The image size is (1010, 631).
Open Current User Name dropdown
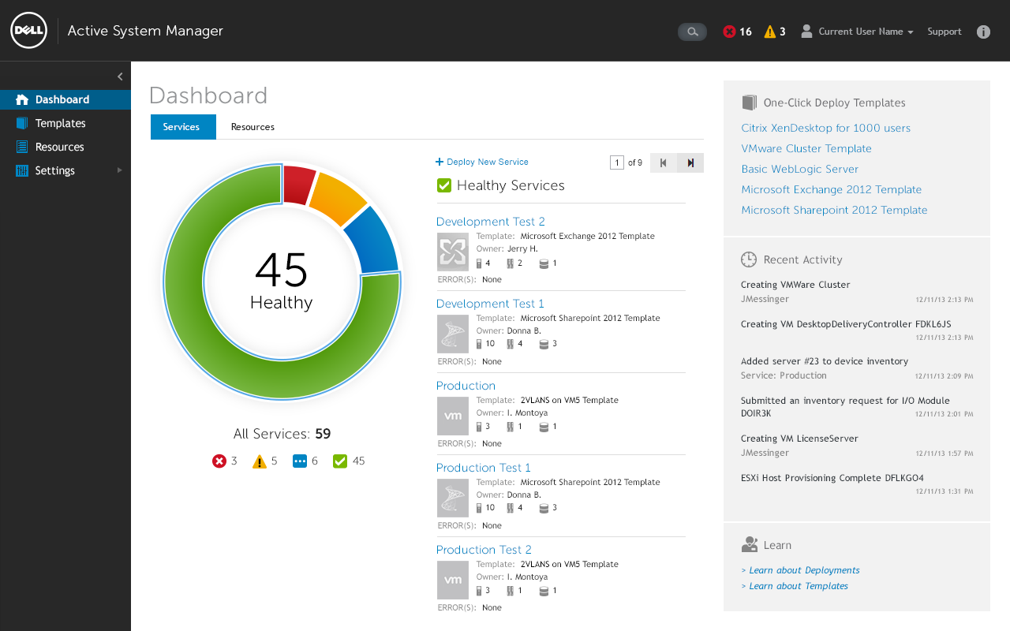866,32
